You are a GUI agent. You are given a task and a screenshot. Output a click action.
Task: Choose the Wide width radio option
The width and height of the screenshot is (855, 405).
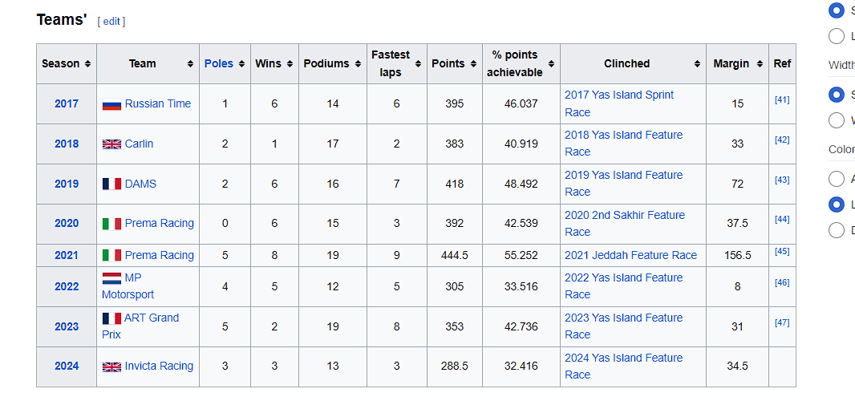click(836, 120)
